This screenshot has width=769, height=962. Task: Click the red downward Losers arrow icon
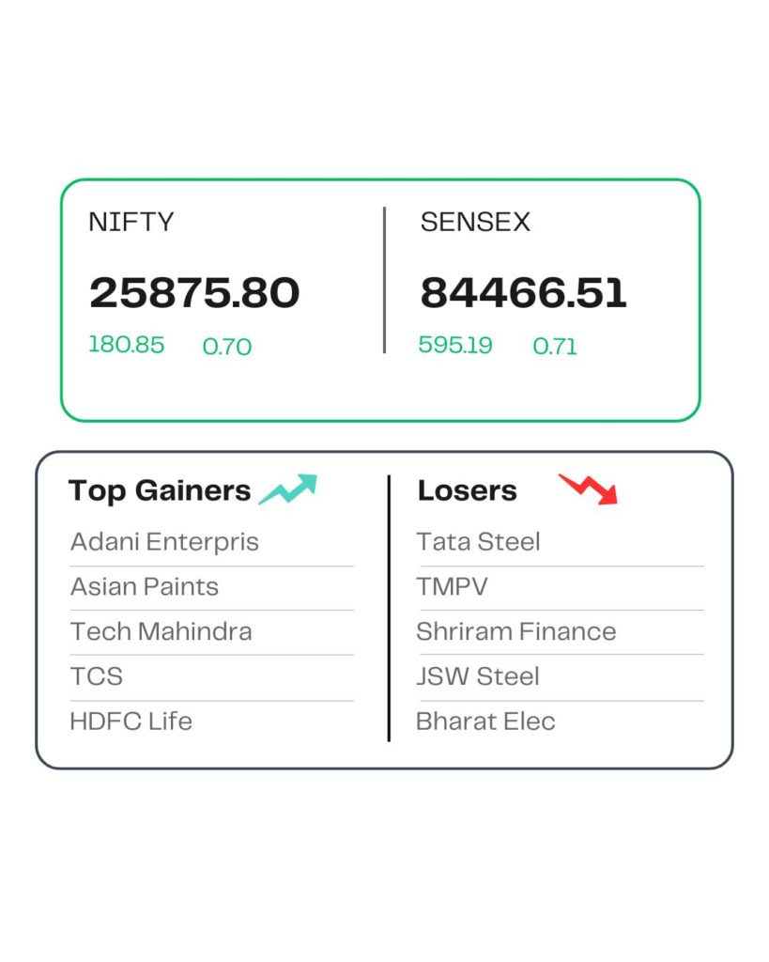[x=589, y=489]
